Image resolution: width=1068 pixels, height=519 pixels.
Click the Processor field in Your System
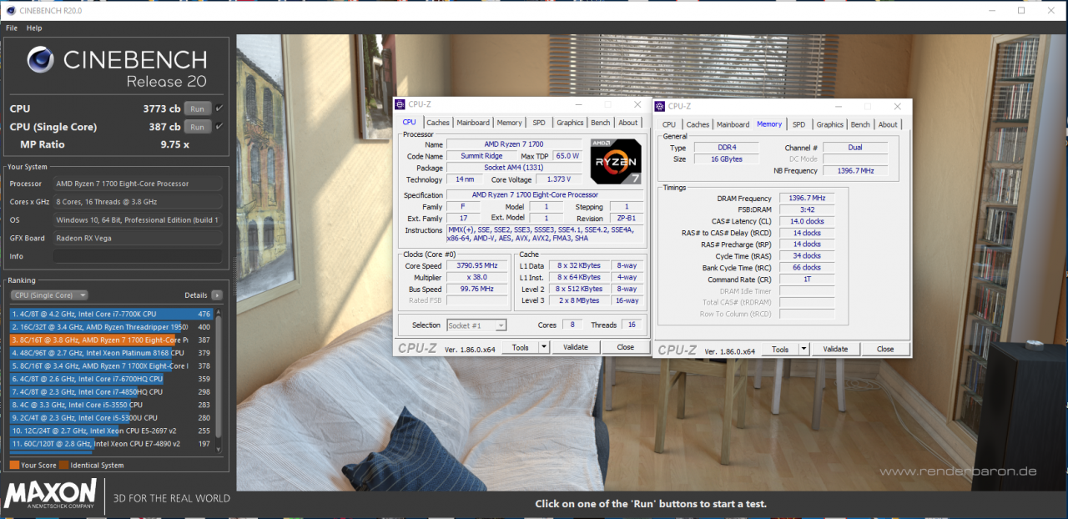click(x=138, y=184)
